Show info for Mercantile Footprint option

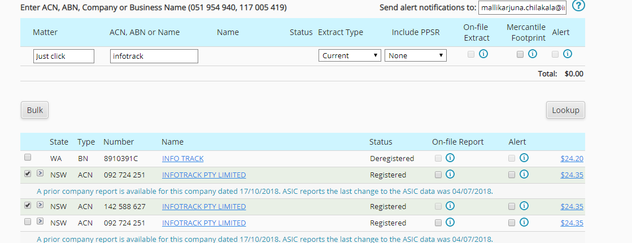pos(533,54)
